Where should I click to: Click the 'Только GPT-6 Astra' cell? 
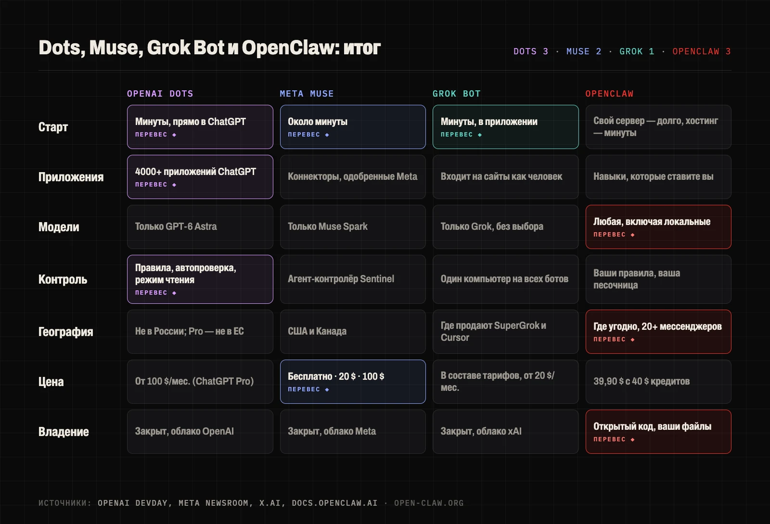click(x=200, y=227)
